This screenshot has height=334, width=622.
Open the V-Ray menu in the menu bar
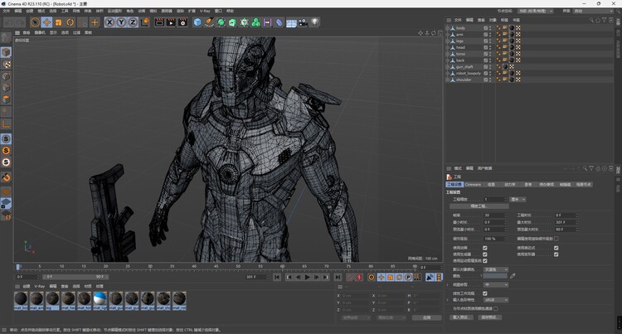205,11
